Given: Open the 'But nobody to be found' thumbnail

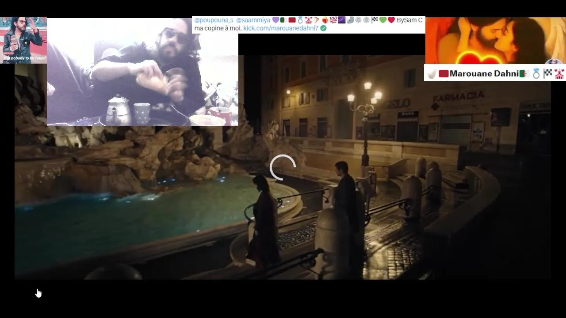Looking at the screenshot, I should [x=23, y=40].
